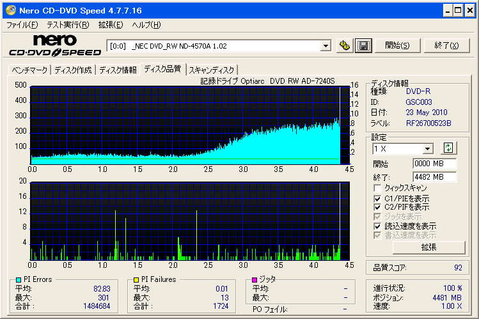Click PI Failures total 1724

221,306
